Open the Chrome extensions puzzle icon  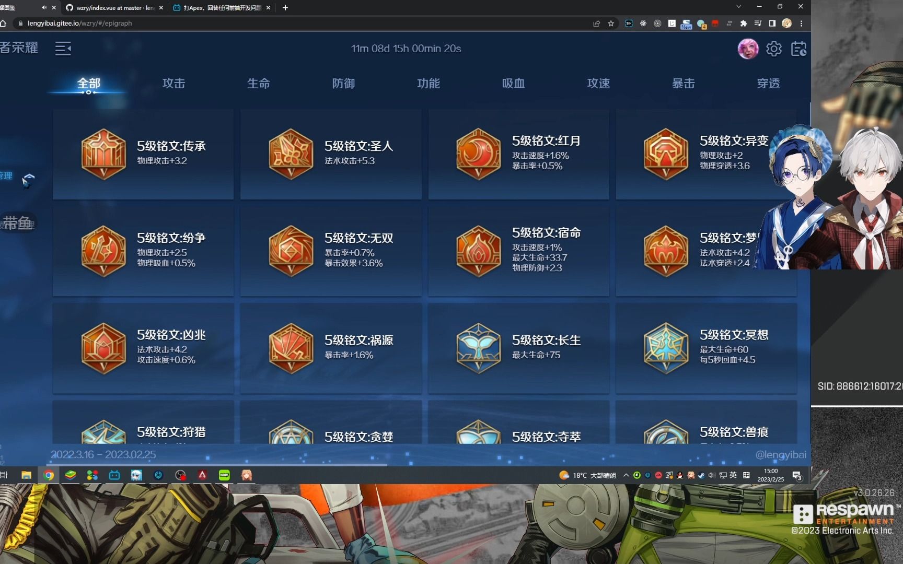tap(744, 23)
